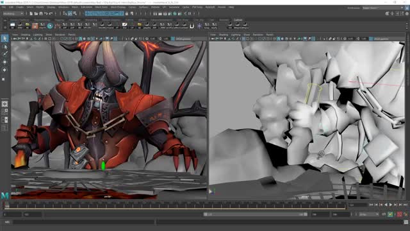
Task: Click the New Scene icon
Action: click(31, 13)
